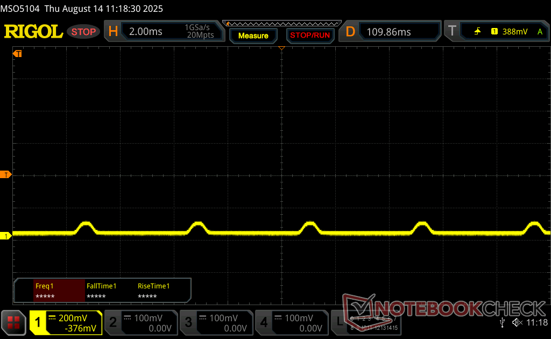Open the delay D label

point(350,32)
